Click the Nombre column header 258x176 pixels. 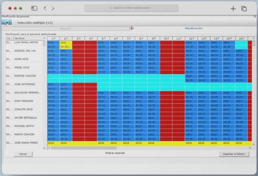pos(29,38)
